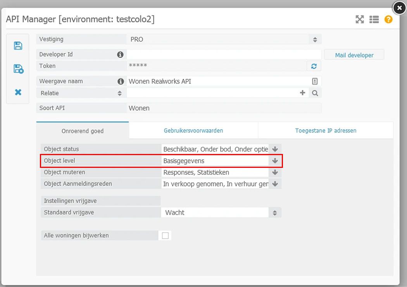Viewport: 407px width, 287px height.
Task: Open the list view icon in header
Action: tap(374, 19)
